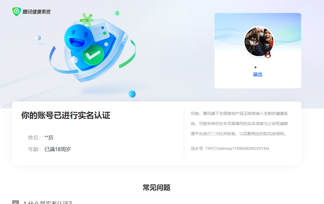
Task: Select the serial number TRPCGateway17896980982rXYMs
Action: [x=237, y=148]
